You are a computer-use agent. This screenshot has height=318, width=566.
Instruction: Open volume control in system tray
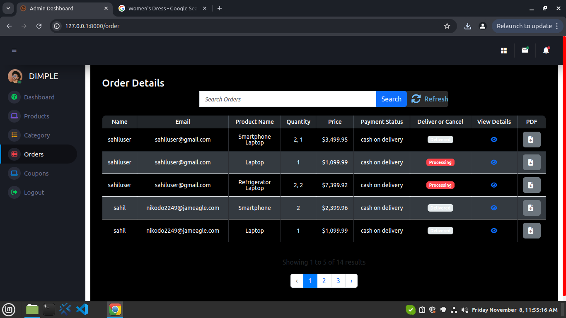tap(464, 310)
